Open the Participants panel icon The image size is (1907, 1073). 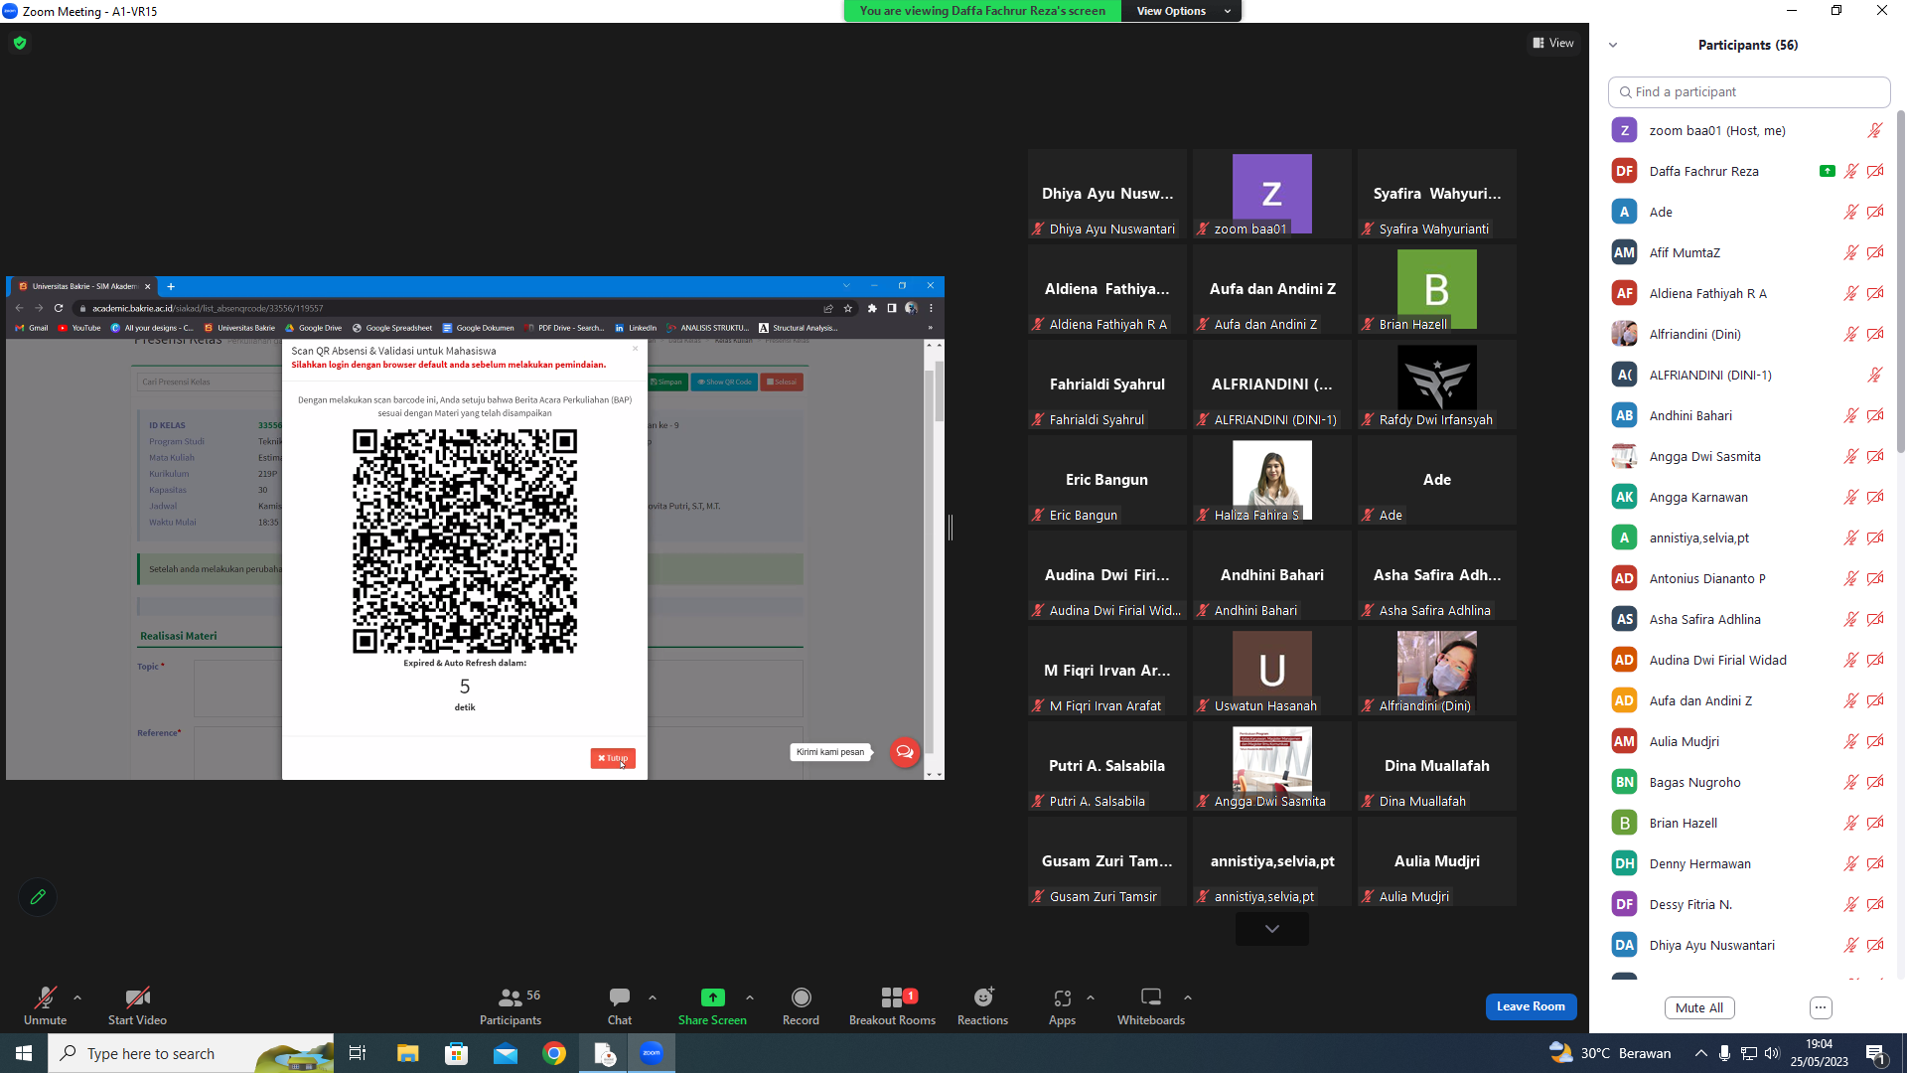coord(511,997)
